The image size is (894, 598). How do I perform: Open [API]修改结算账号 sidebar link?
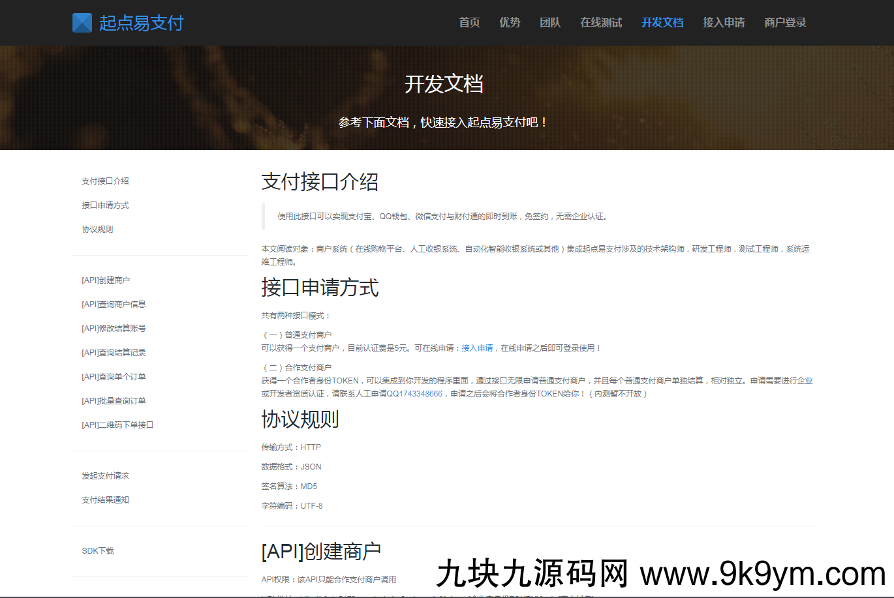114,329
